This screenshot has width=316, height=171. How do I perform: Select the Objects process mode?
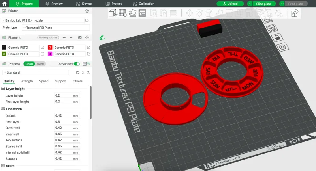[x=40, y=64]
